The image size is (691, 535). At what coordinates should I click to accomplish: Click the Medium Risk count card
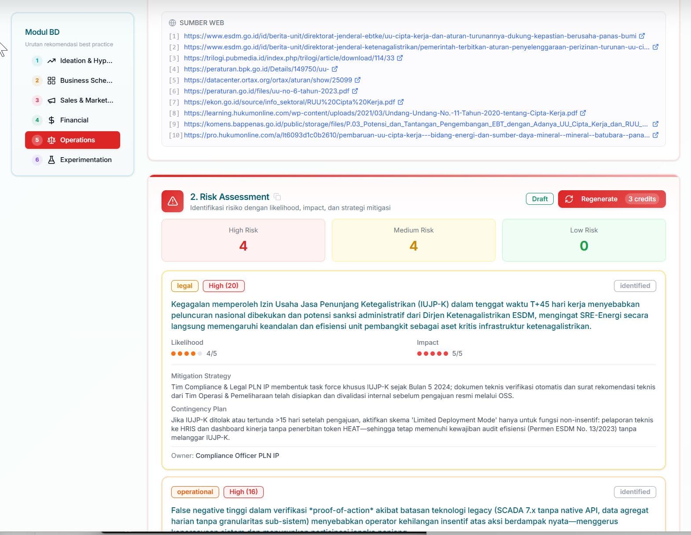tap(414, 240)
